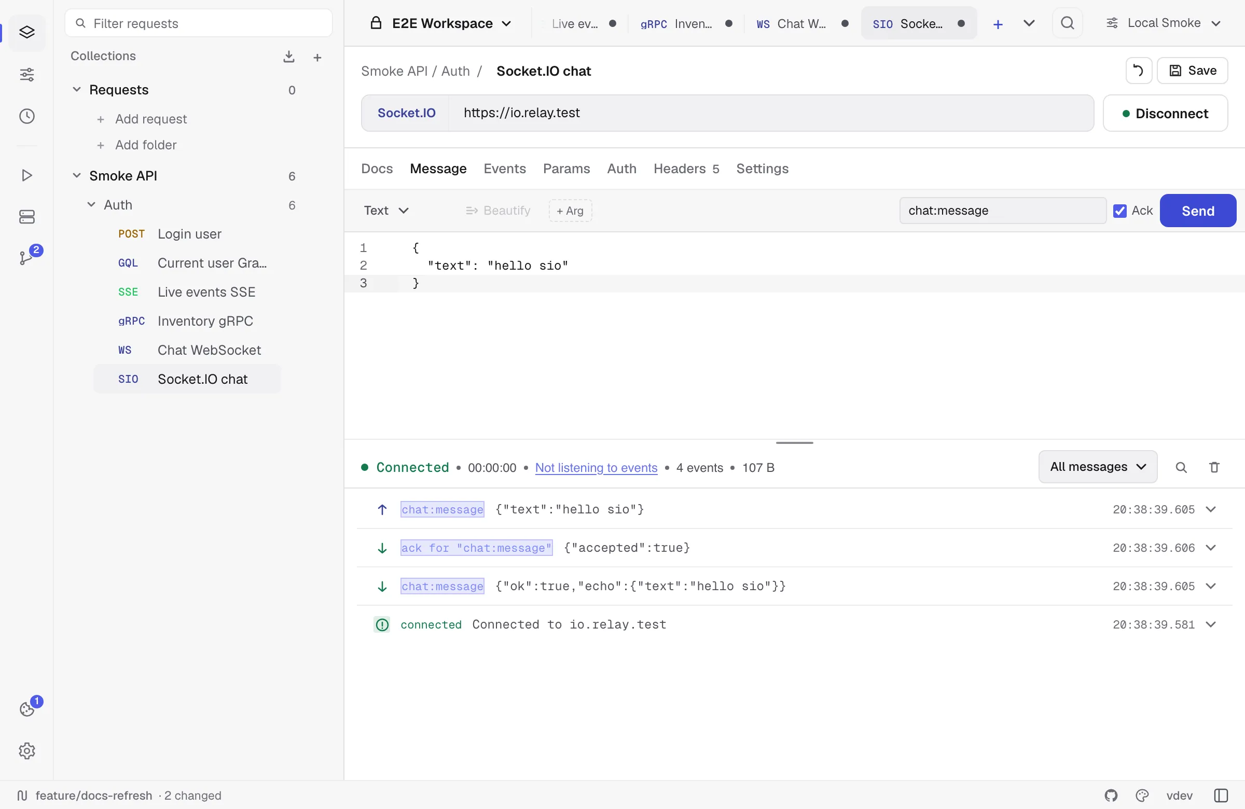Open the environments sliders icon in sidebar
Image resolution: width=1245 pixels, height=809 pixels.
point(26,75)
